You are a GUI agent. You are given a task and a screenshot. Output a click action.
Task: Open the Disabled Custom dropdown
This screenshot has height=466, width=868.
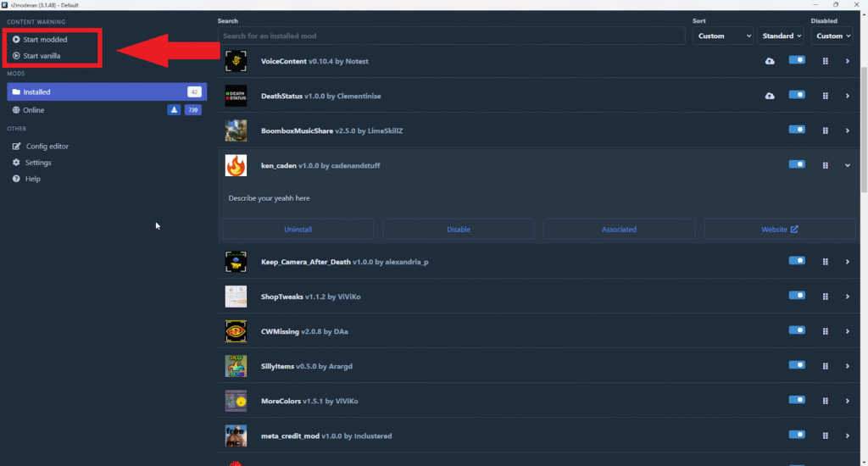pos(832,36)
